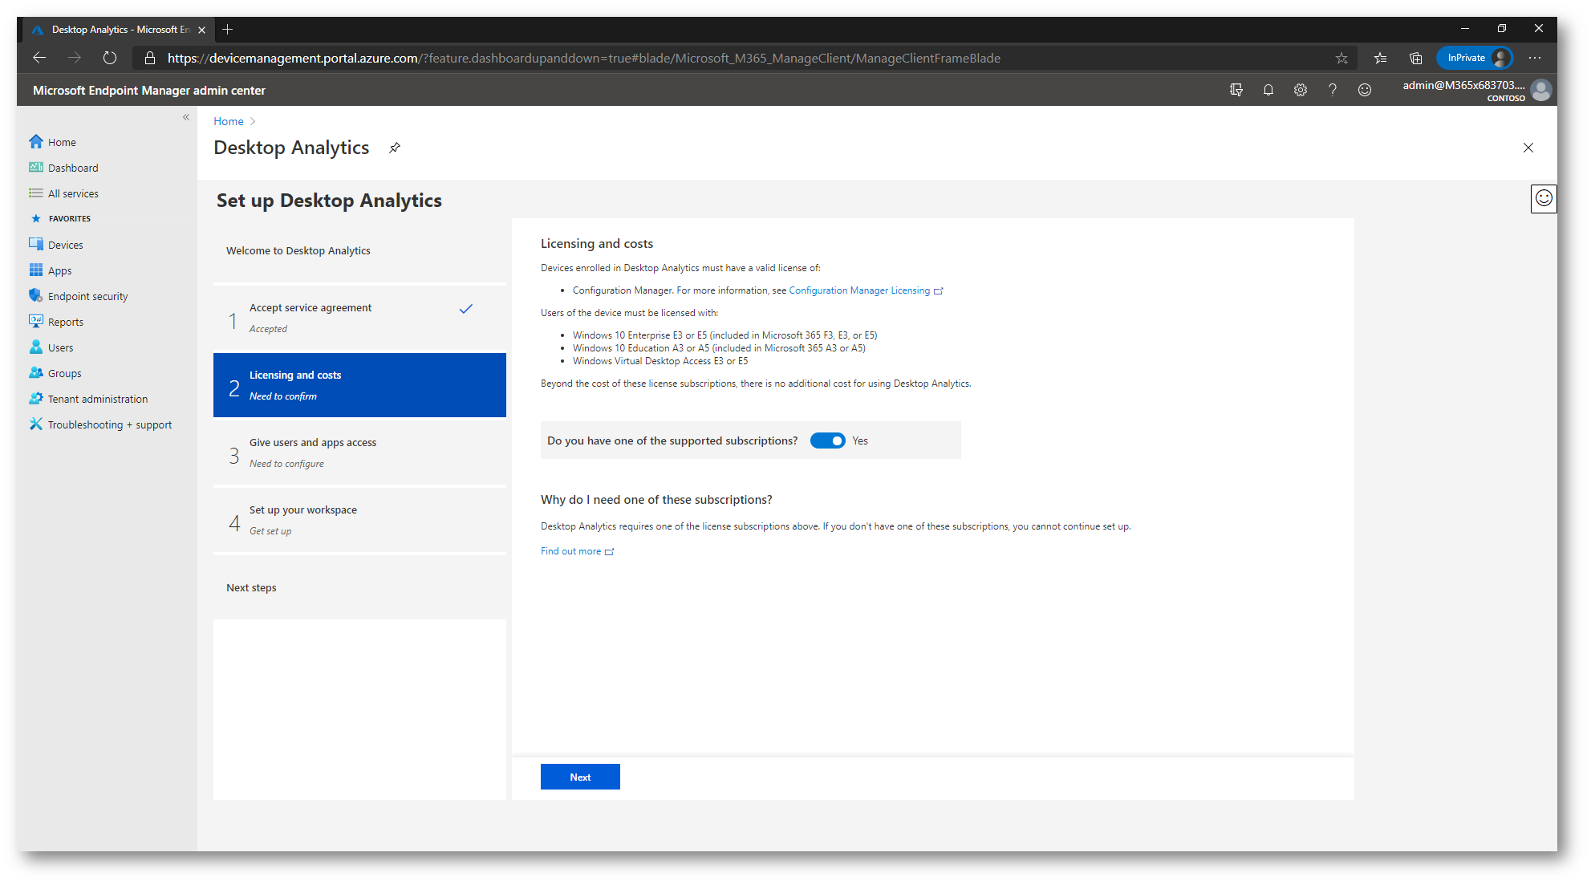Click the Home icon in sidebar
The image size is (1591, 885).
coord(36,142)
